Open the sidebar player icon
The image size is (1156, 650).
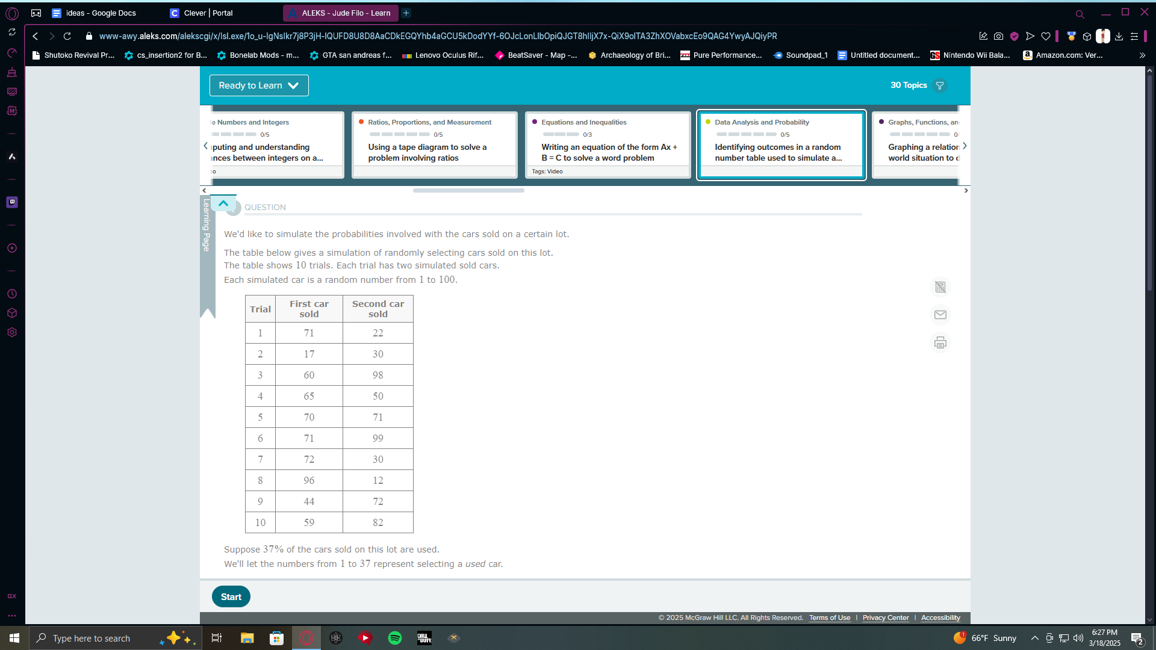(x=12, y=248)
